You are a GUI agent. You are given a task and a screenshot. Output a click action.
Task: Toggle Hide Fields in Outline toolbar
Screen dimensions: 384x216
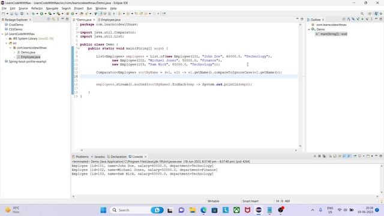pos(353,19)
